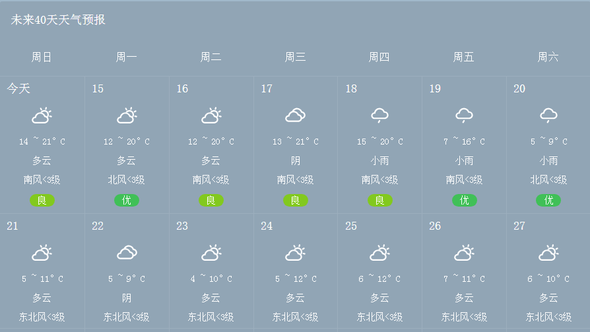Click the rain icon for day 19

[x=464, y=116]
